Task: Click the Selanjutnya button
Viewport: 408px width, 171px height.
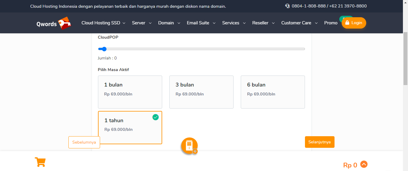Action: (320, 142)
